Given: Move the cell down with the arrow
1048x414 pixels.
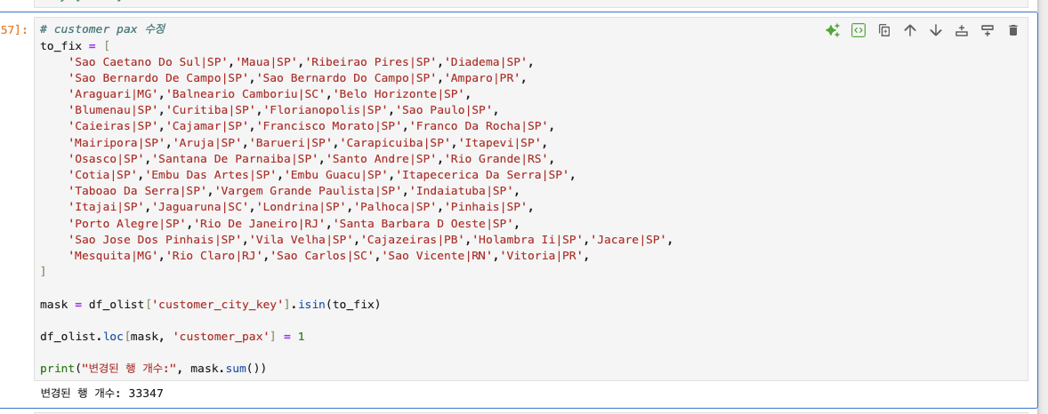Looking at the screenshot, I should click(x=936, y=30).
